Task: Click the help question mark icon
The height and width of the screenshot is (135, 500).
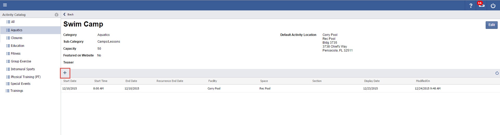Action: [x=471, y=5]
